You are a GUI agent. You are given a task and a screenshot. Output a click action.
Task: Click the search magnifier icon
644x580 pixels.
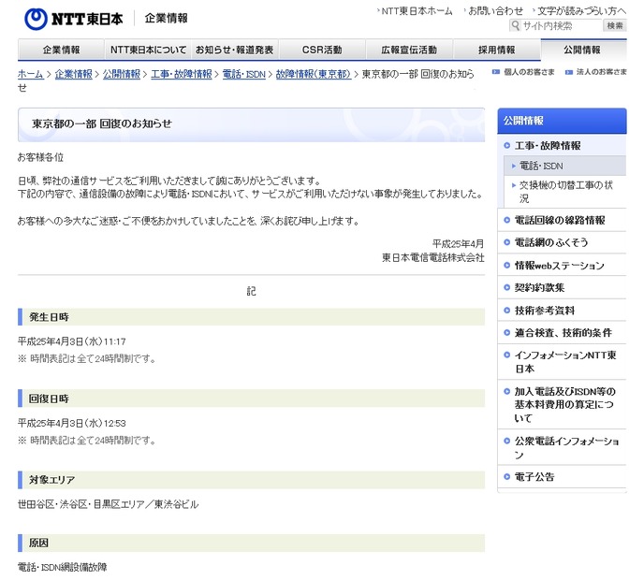(x=515, y=25)
